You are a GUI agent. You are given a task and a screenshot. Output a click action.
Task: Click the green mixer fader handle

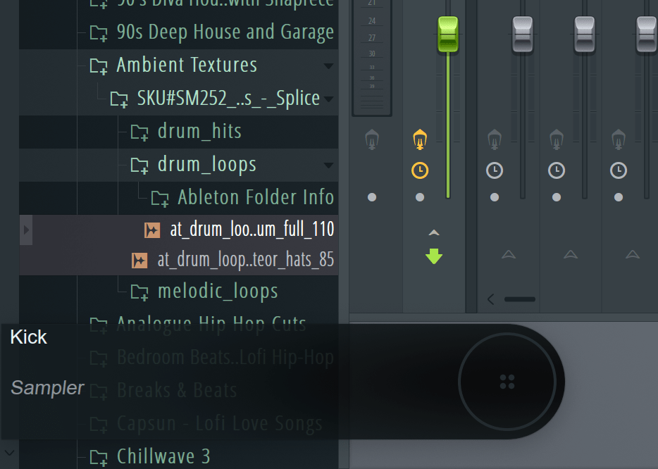[448, 35]
